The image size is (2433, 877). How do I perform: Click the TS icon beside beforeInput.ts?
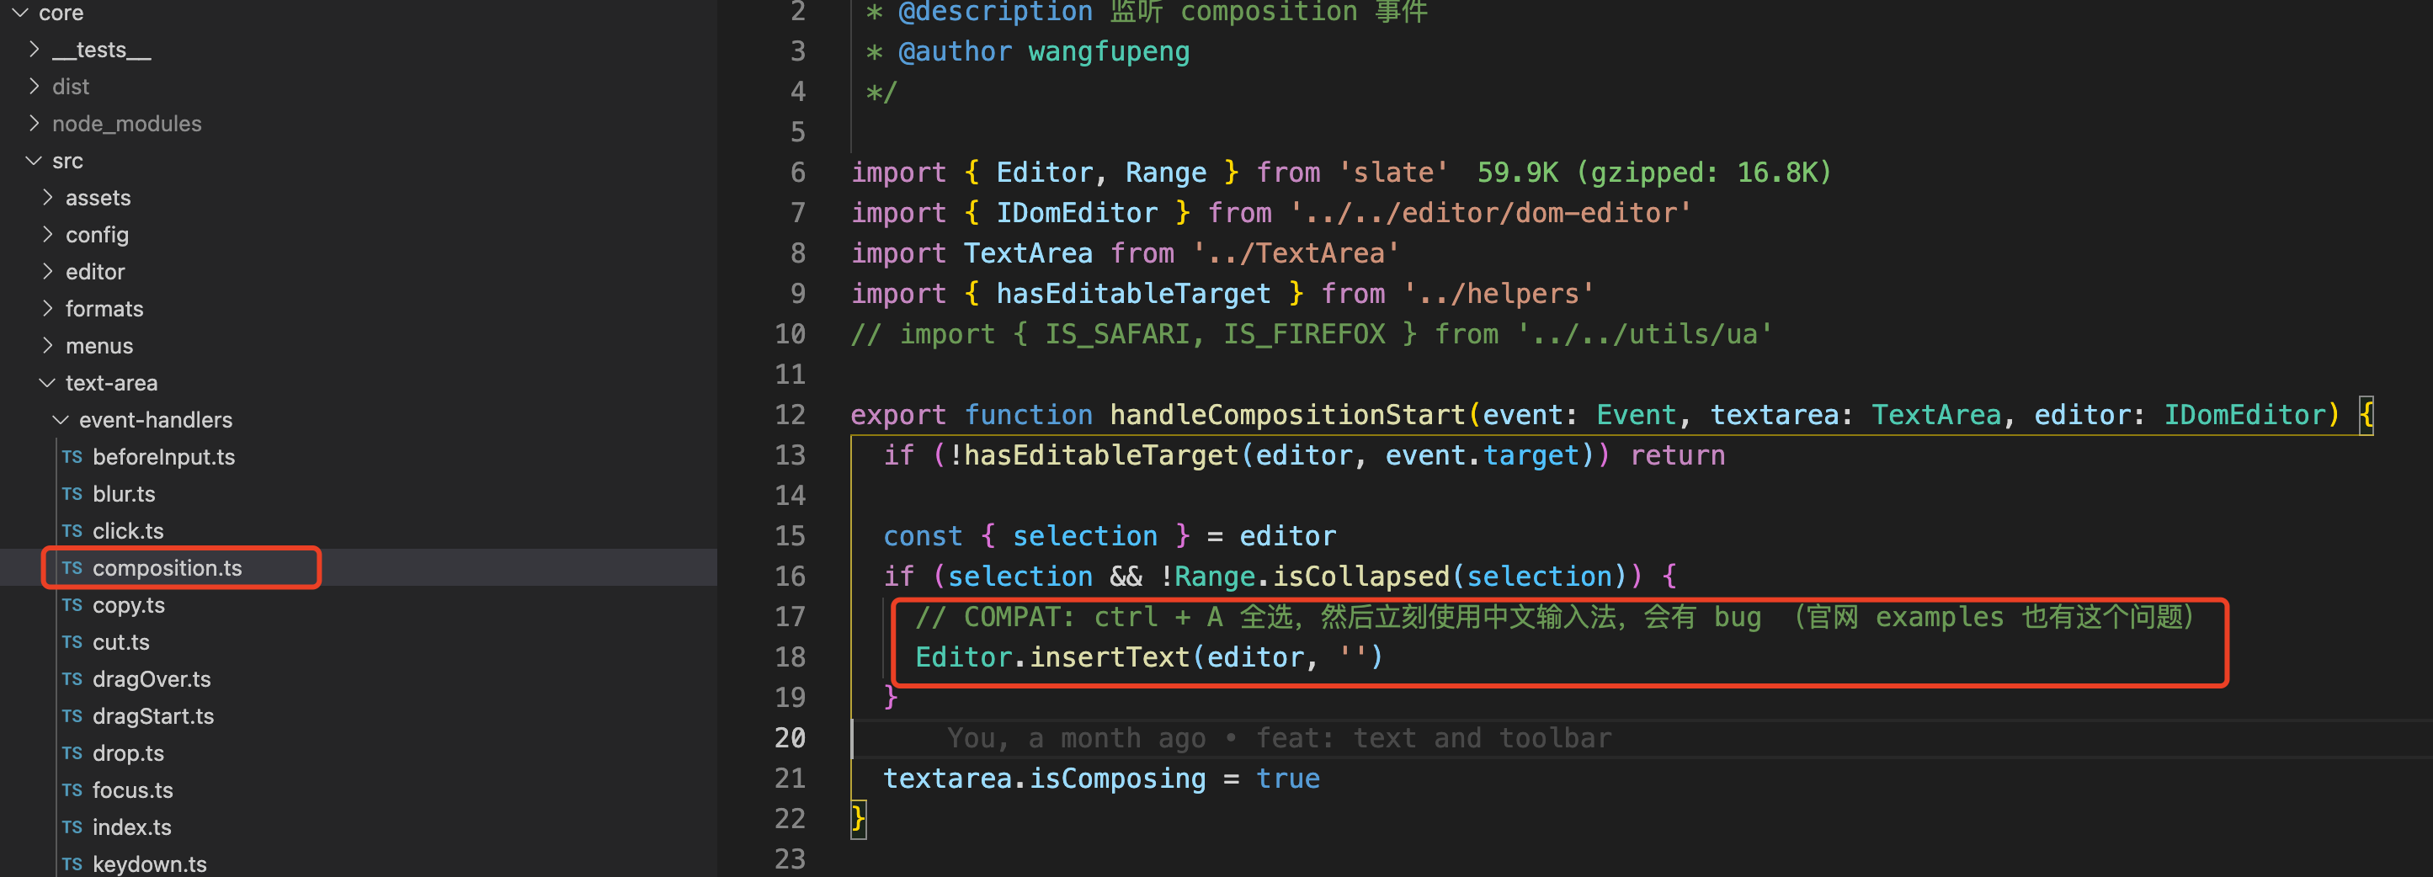point(72,456)
